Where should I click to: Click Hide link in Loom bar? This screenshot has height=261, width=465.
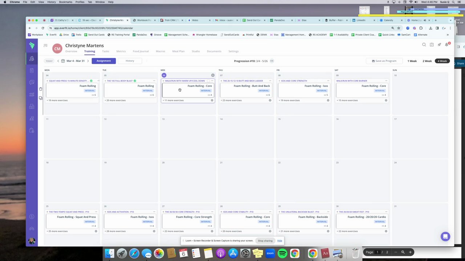tap(280, 241)
